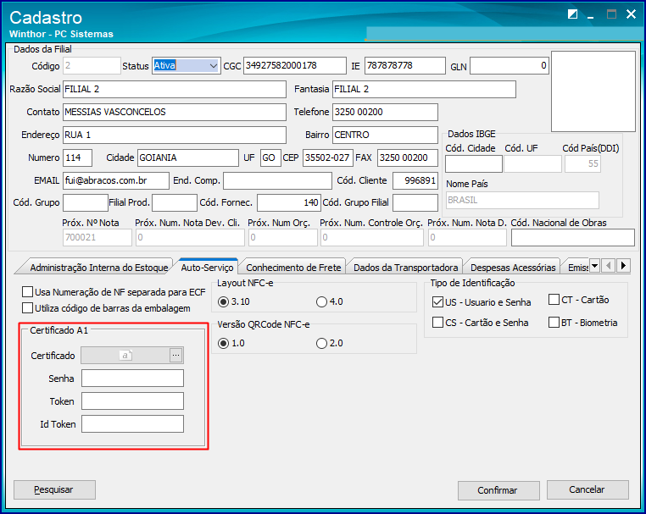Click the Contato field

175,112
